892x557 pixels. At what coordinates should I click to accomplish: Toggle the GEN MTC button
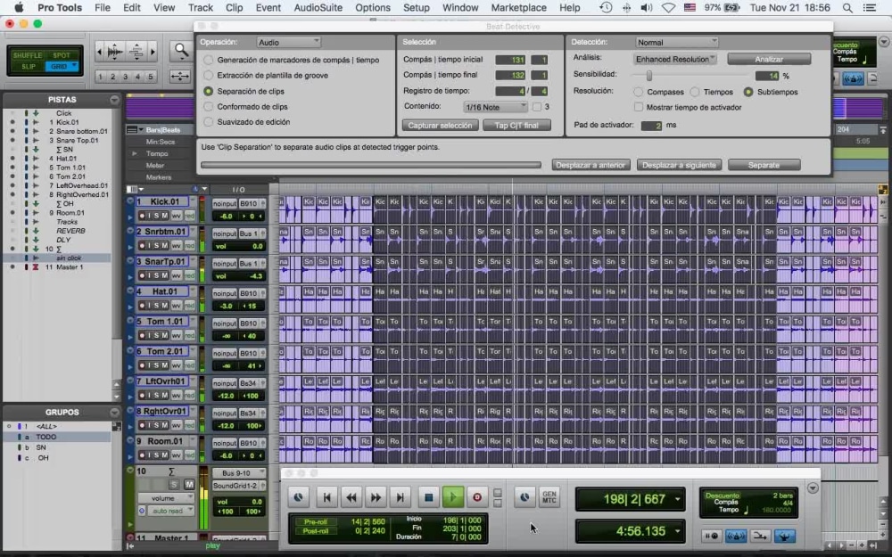(549, 496)
